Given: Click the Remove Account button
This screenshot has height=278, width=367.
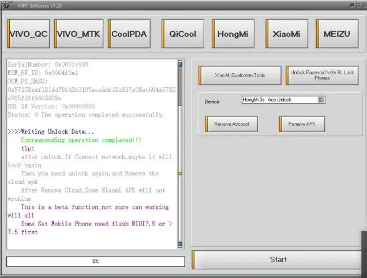Looking at the screenshot, I should [231, 124].
